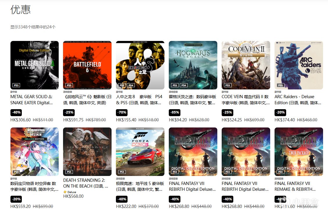
Task: Select the Like a Dragon 8 cover art
Action: tap(140, 65)
